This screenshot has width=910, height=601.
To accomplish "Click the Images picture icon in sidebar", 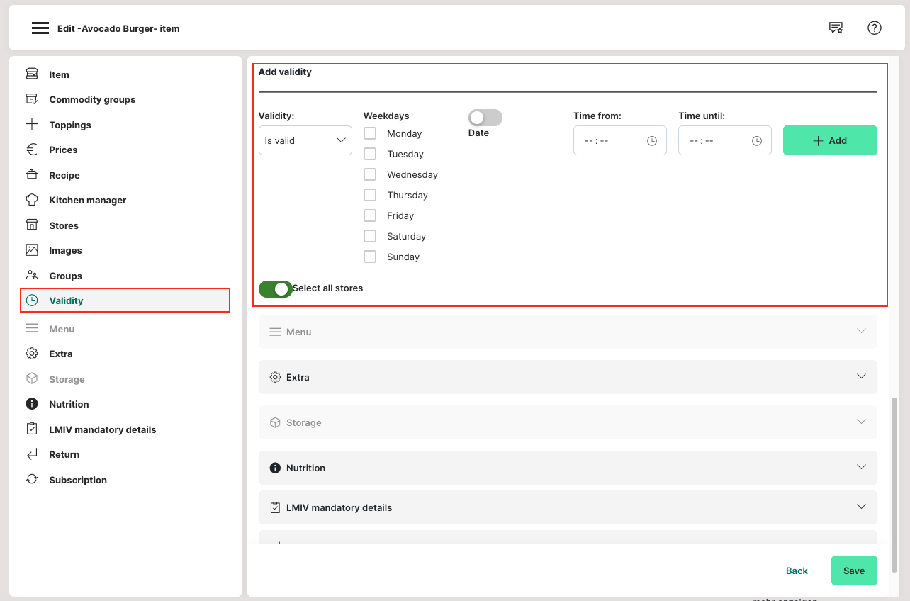I will [32, 250].
